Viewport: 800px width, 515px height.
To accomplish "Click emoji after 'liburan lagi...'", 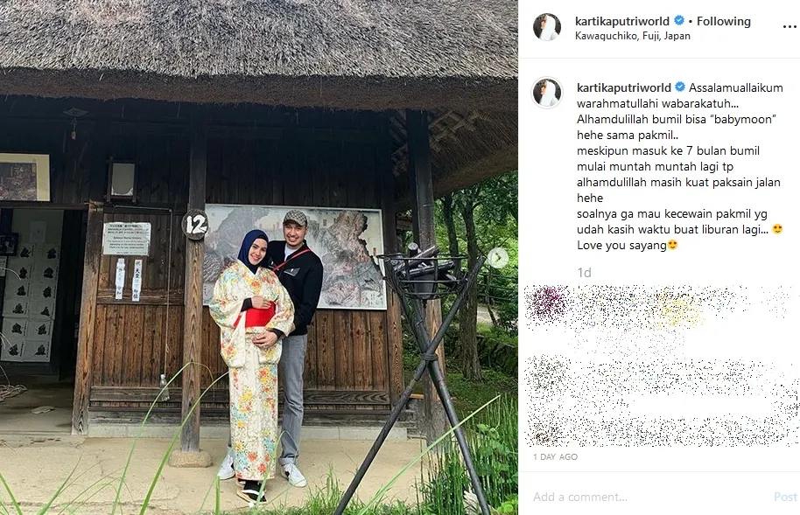I will click(x=777, y=229).
